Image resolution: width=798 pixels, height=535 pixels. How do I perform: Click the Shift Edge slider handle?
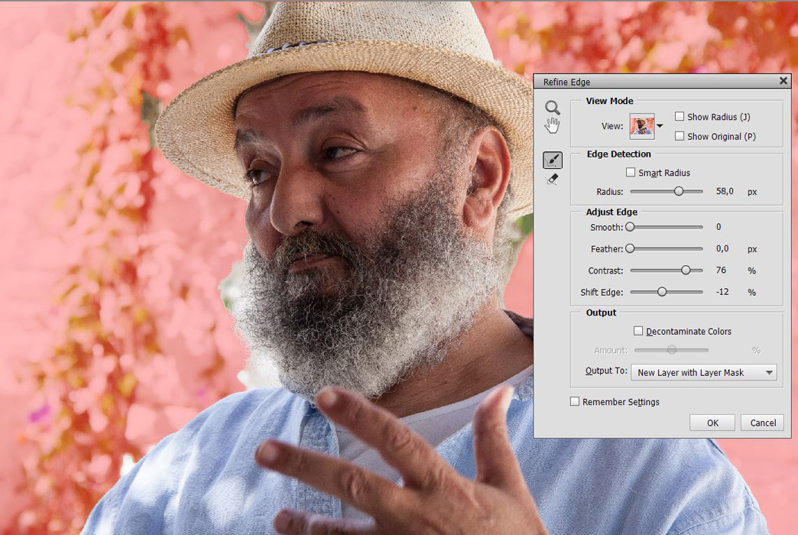click(662, 292)
